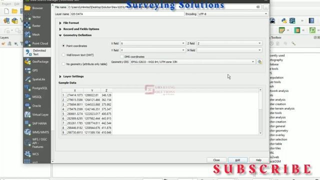
Task: Select Cartography in Processing Toolbox
Action: coord(276,60)
